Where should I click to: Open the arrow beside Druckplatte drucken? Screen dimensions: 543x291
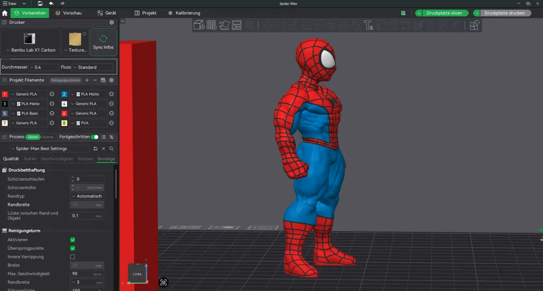(x=477, y=13)
